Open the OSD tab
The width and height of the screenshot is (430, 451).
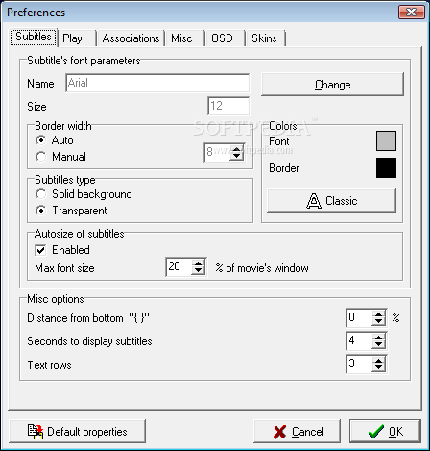(226, 38)
